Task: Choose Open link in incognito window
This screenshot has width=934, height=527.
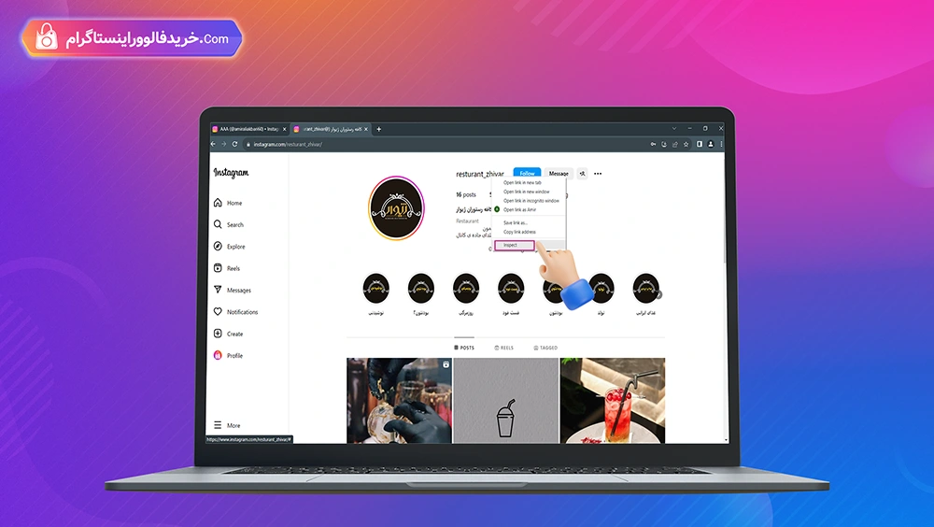Action: pyautogui.click(x=529, y=201)
